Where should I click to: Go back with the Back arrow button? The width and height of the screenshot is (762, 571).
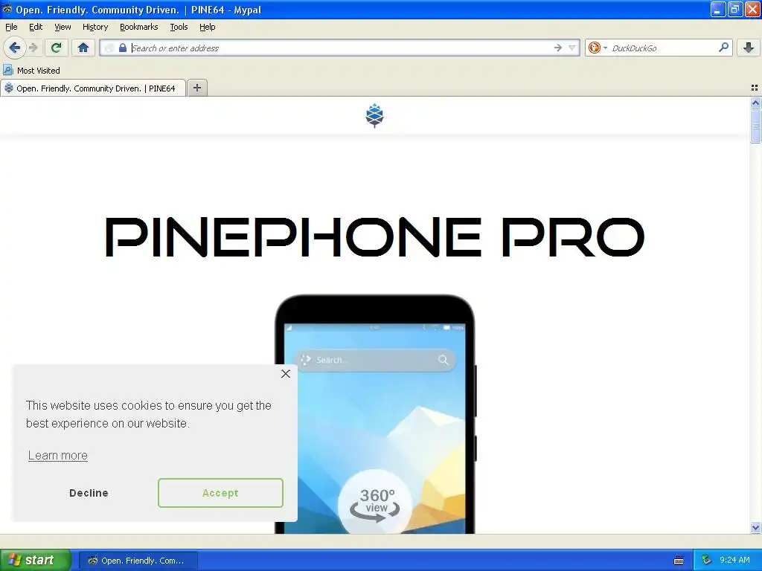(x=14, y=48)
